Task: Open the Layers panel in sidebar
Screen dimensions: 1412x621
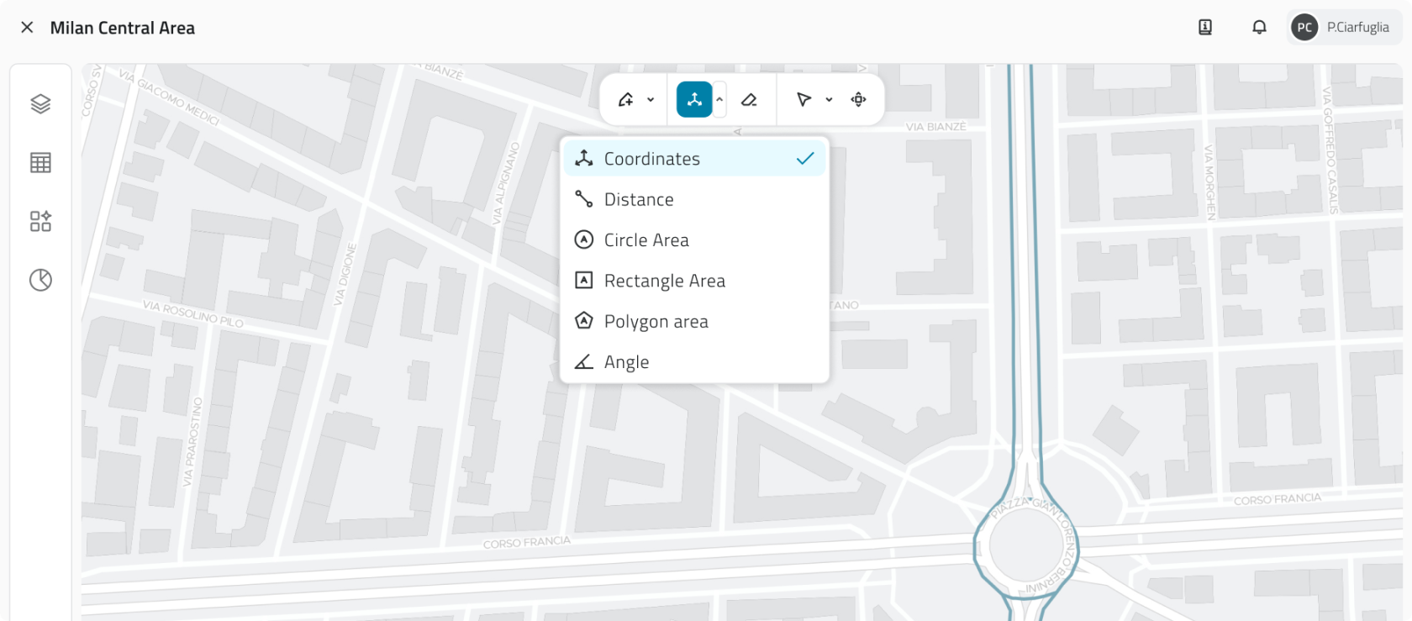Action: (40, 103)
